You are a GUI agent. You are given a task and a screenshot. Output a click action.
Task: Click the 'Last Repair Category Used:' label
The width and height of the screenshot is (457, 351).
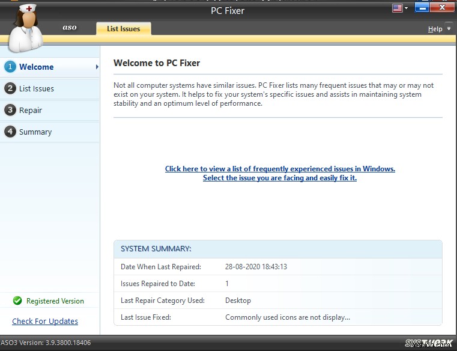(x=163, y=301)
